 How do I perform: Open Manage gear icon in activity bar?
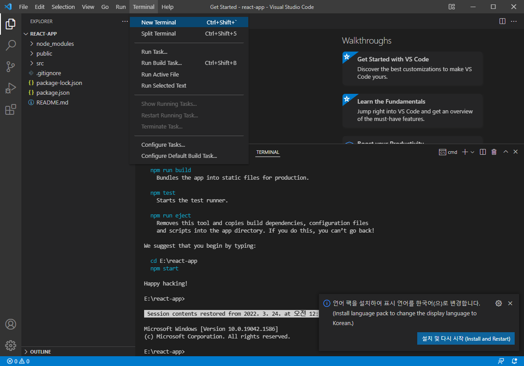pyautogui.click(x=10, y=345)
